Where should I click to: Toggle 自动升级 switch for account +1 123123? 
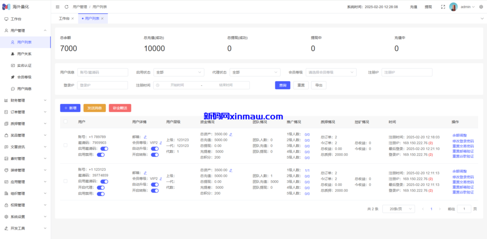click(155, 184)
